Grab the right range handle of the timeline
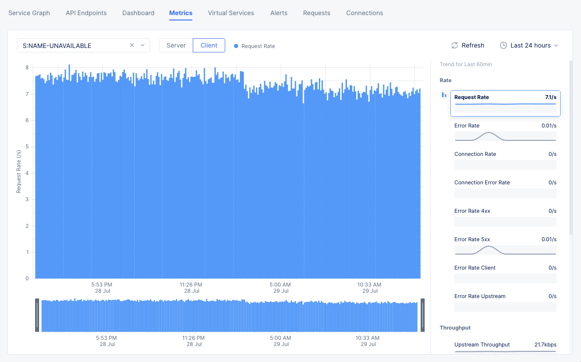Image resolution: width=581 pixels, height=362 pixels. click(422, 315)
